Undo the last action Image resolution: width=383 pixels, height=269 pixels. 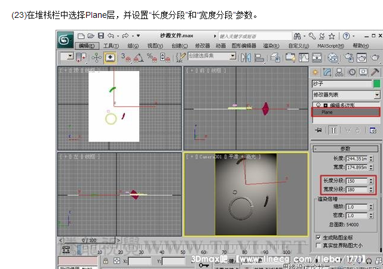tap(111, 36)
